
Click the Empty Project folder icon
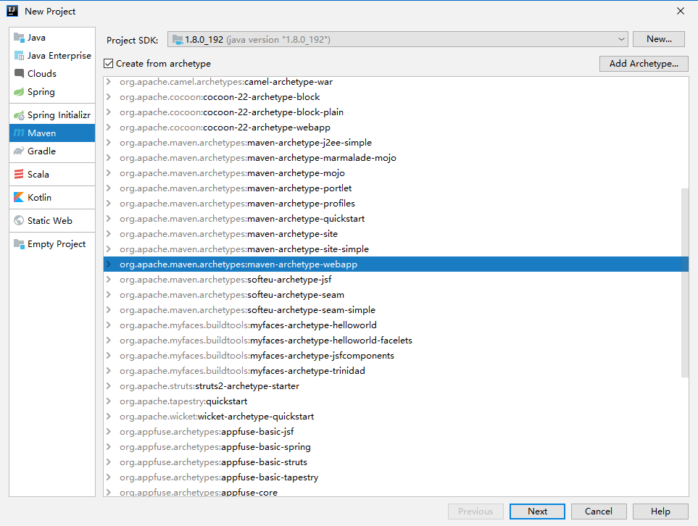19,244
